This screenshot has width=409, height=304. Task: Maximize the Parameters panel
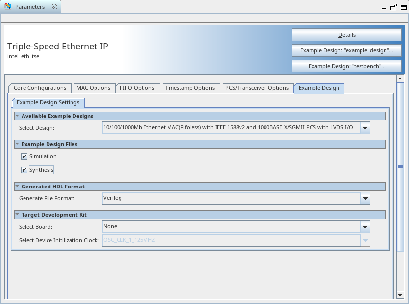[403, 7]
